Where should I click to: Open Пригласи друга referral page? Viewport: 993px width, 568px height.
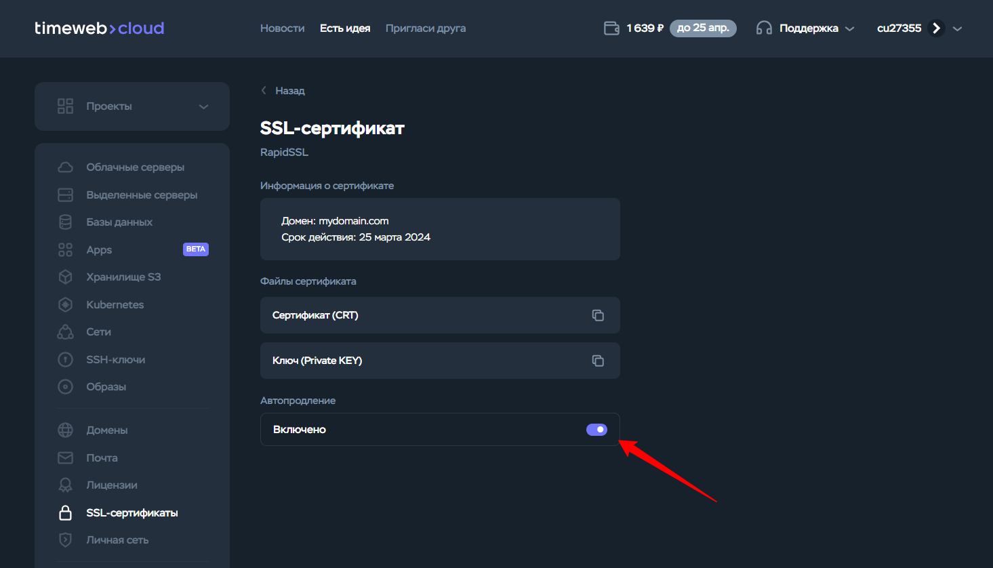point(426,28)
